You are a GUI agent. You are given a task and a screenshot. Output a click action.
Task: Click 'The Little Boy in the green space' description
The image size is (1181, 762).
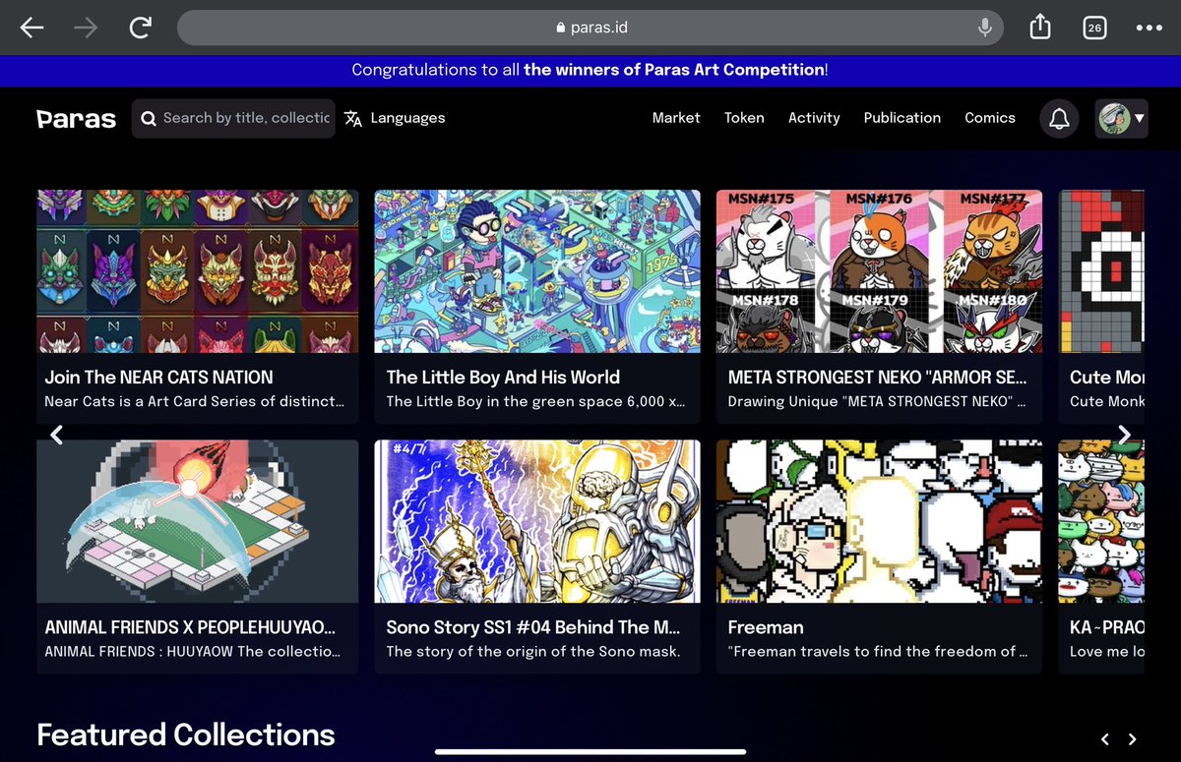536,401
